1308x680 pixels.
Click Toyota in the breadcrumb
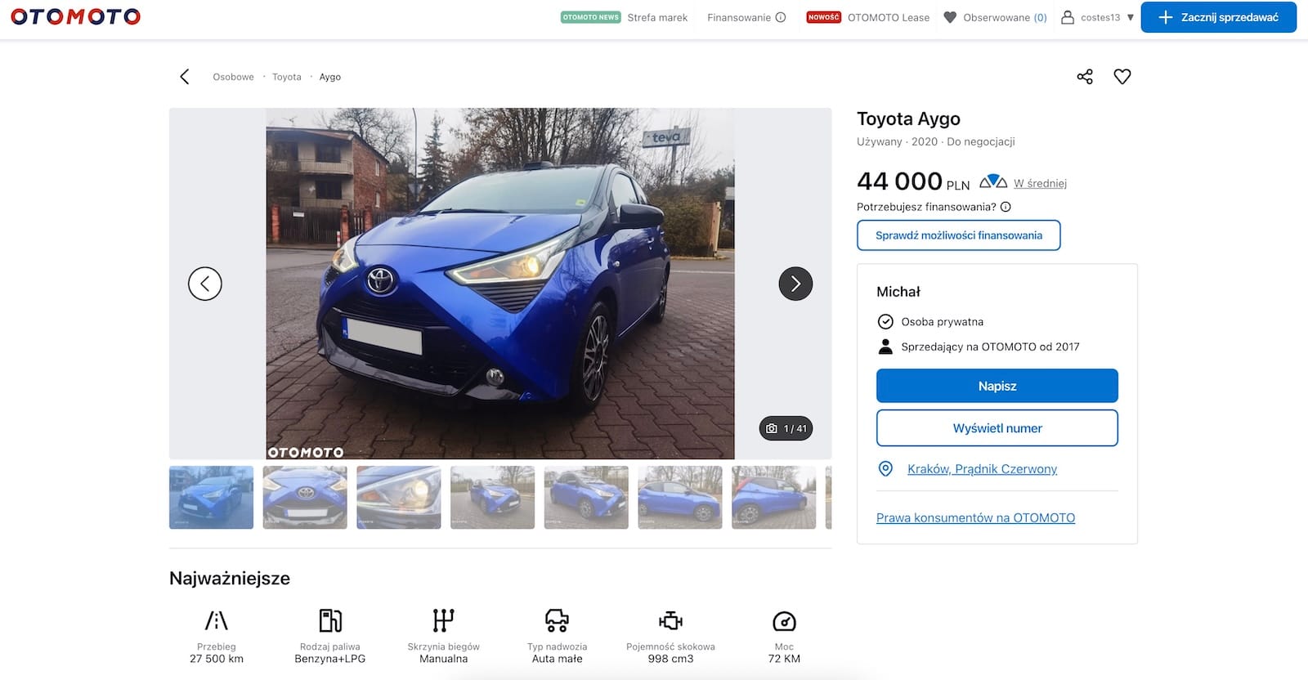pyautogui.click(x=287, y=77)
